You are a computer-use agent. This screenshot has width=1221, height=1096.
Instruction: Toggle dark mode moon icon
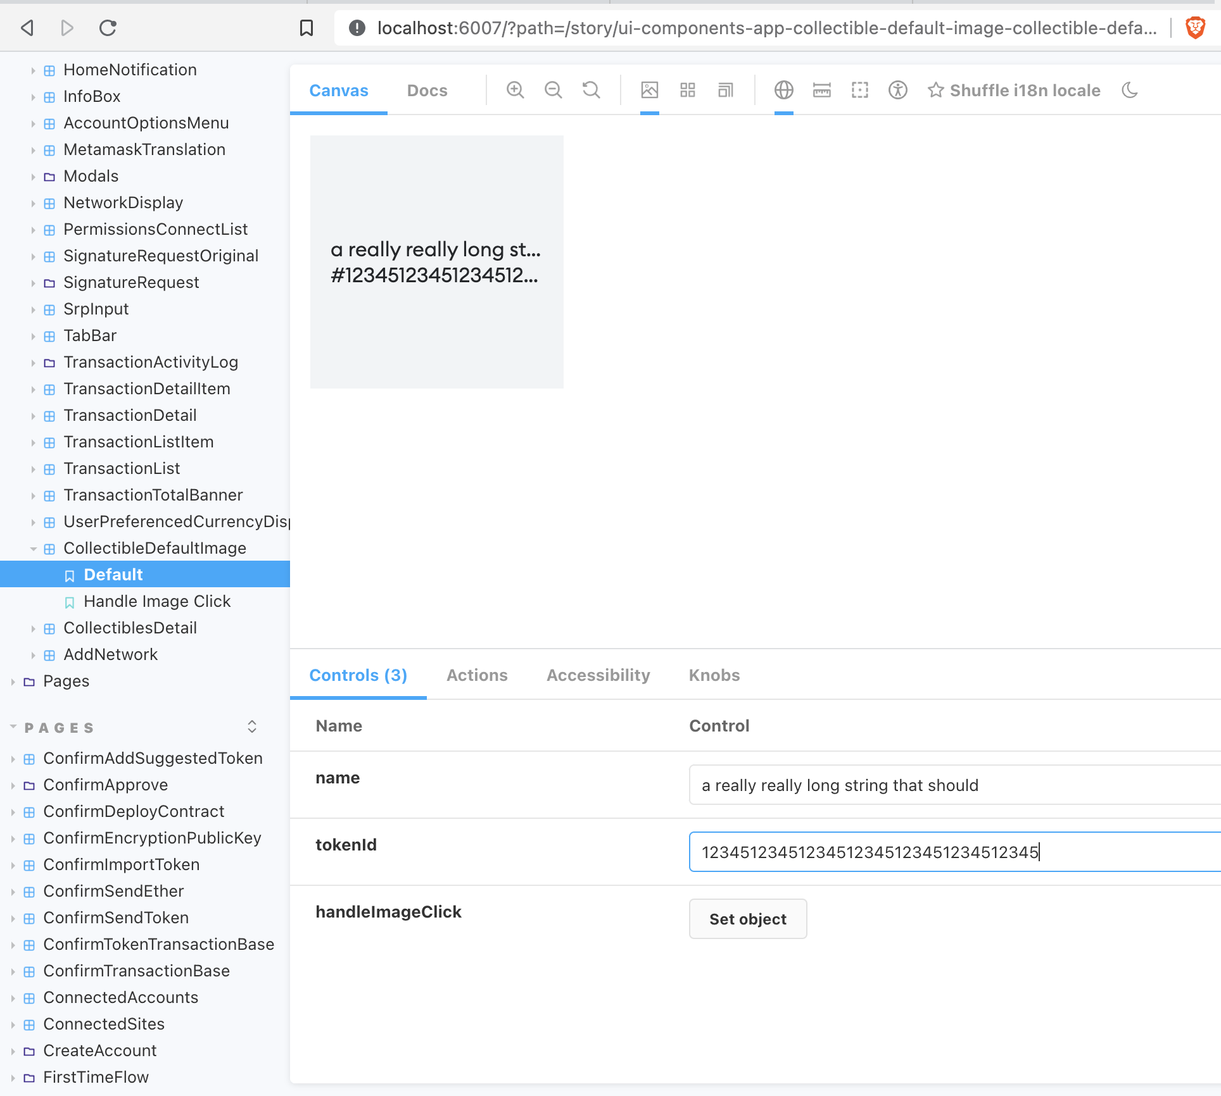click(1130, 90)
